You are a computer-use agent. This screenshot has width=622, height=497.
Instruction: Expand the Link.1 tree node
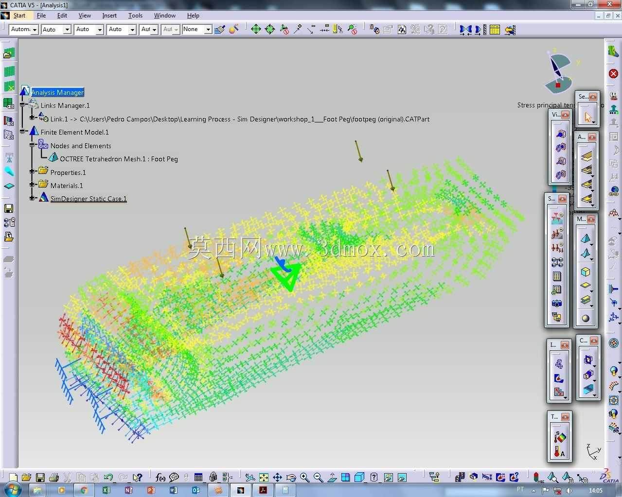[32, 117]
